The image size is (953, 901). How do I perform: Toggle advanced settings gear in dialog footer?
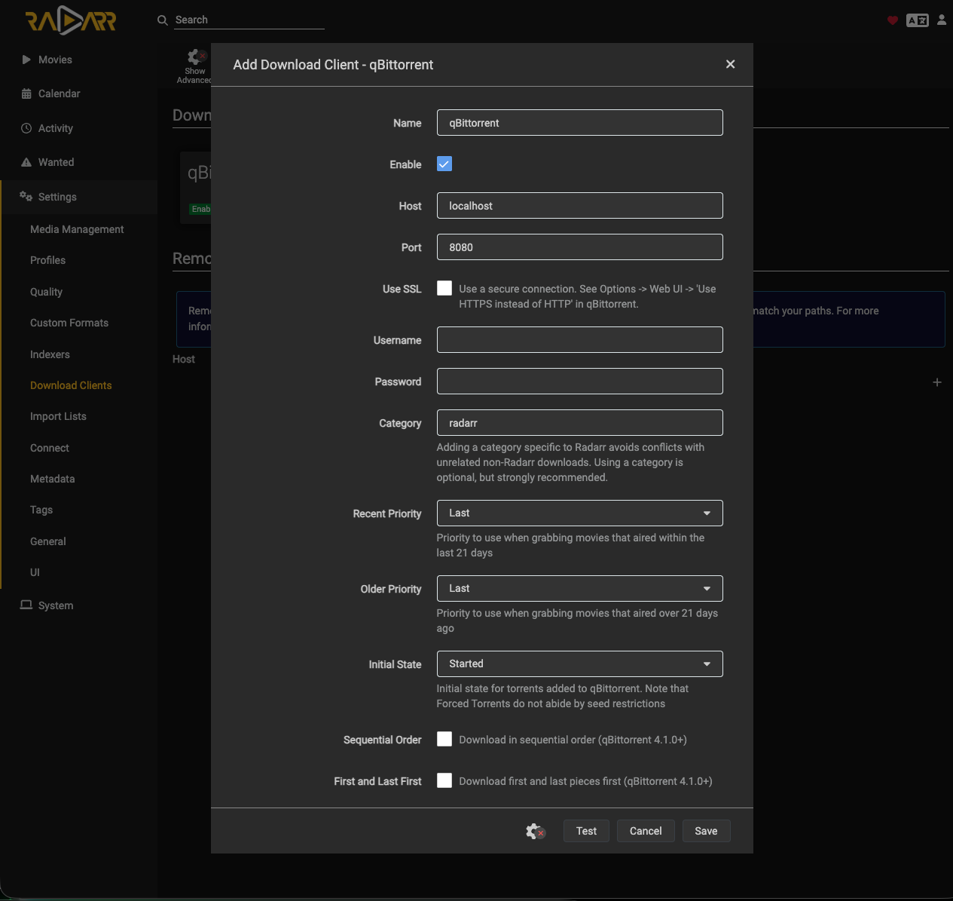point(535,831)
